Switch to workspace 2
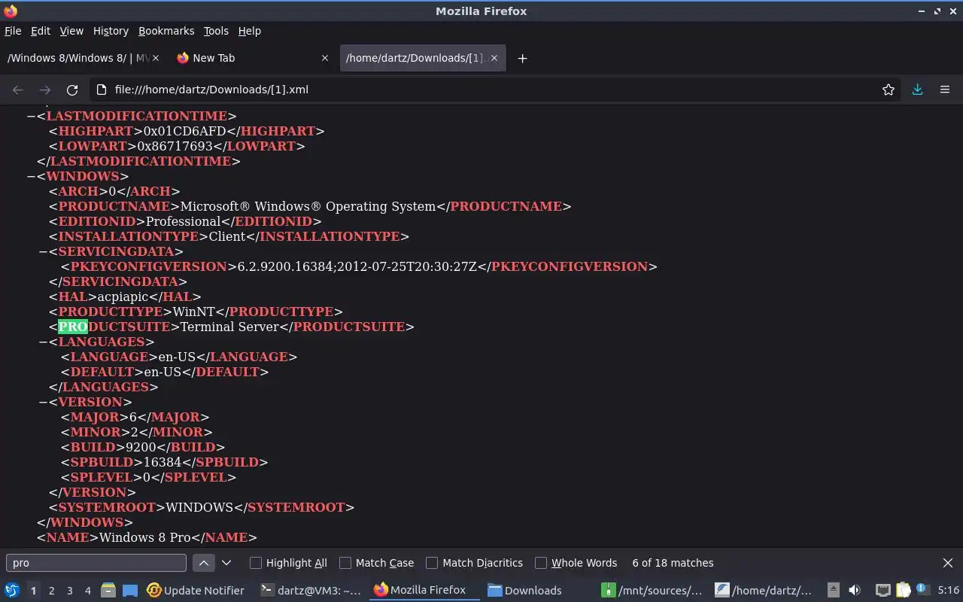The width and height of the screenshot is (963, 602). click(x=51, y=591)
